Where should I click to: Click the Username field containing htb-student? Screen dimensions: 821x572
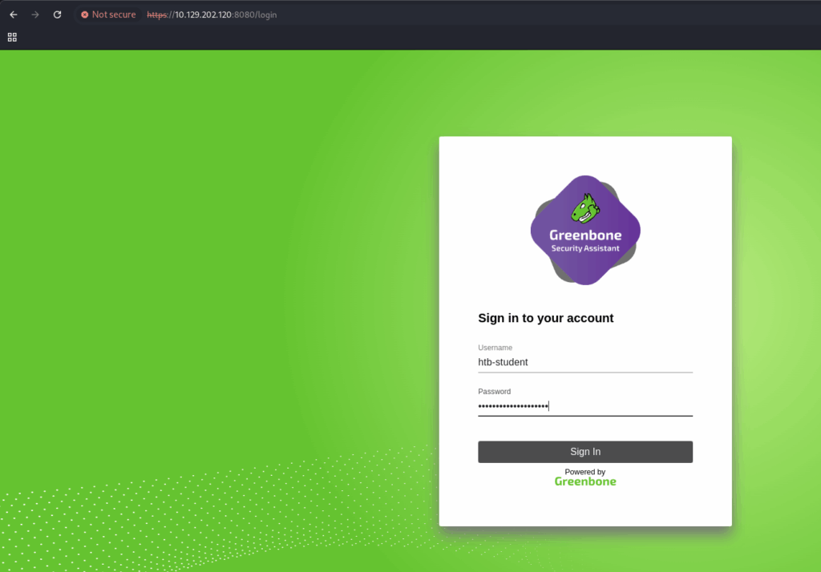[585, 362]
